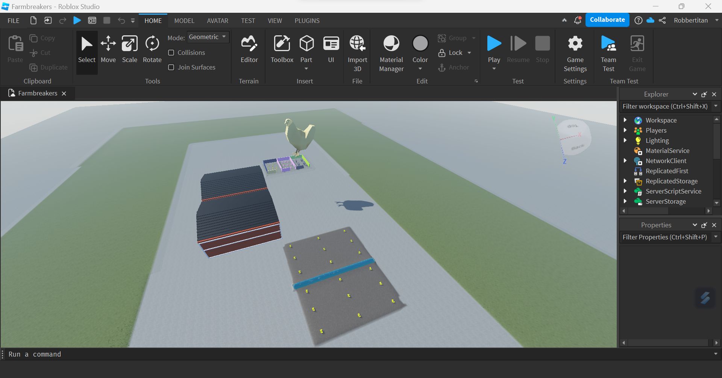Toggle the Collisions checkbox
This screenshot has height=378, width=722.
[x=171, y=53]
